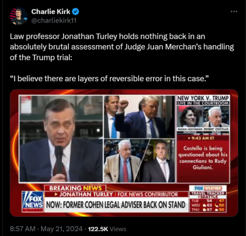Click the Robert Costello thumbnail photo
The height and width of the screenshot is (236, 246).
tap(216, 117)
